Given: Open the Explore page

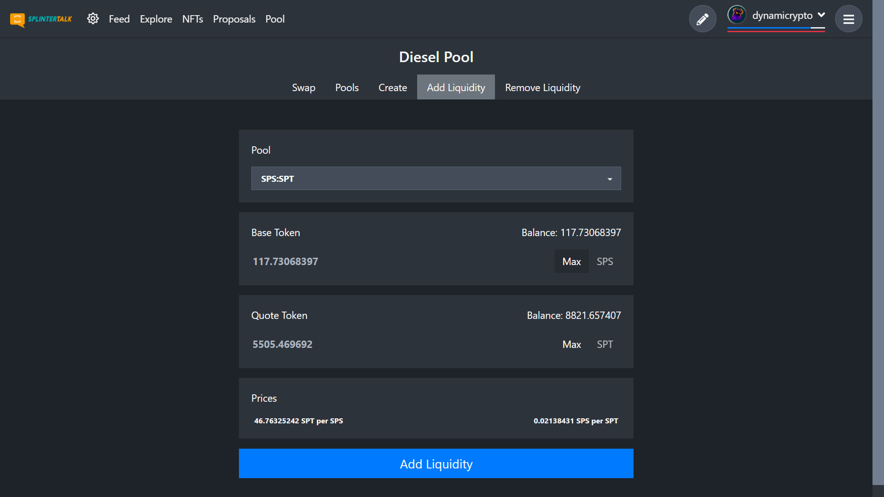Looking at the screenshot, I should (x=156, y=19).
